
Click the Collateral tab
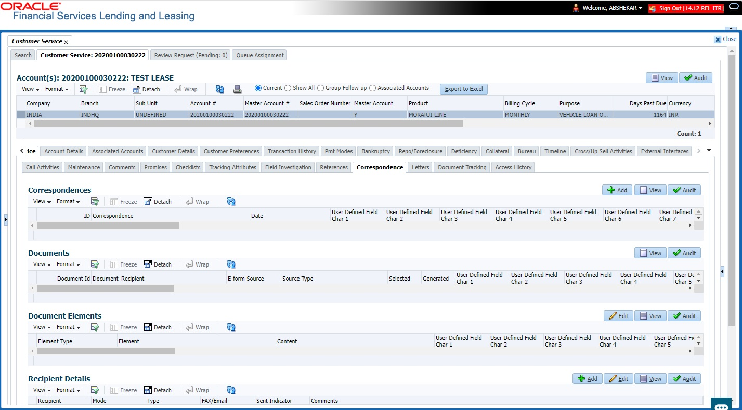pos(497,151)
